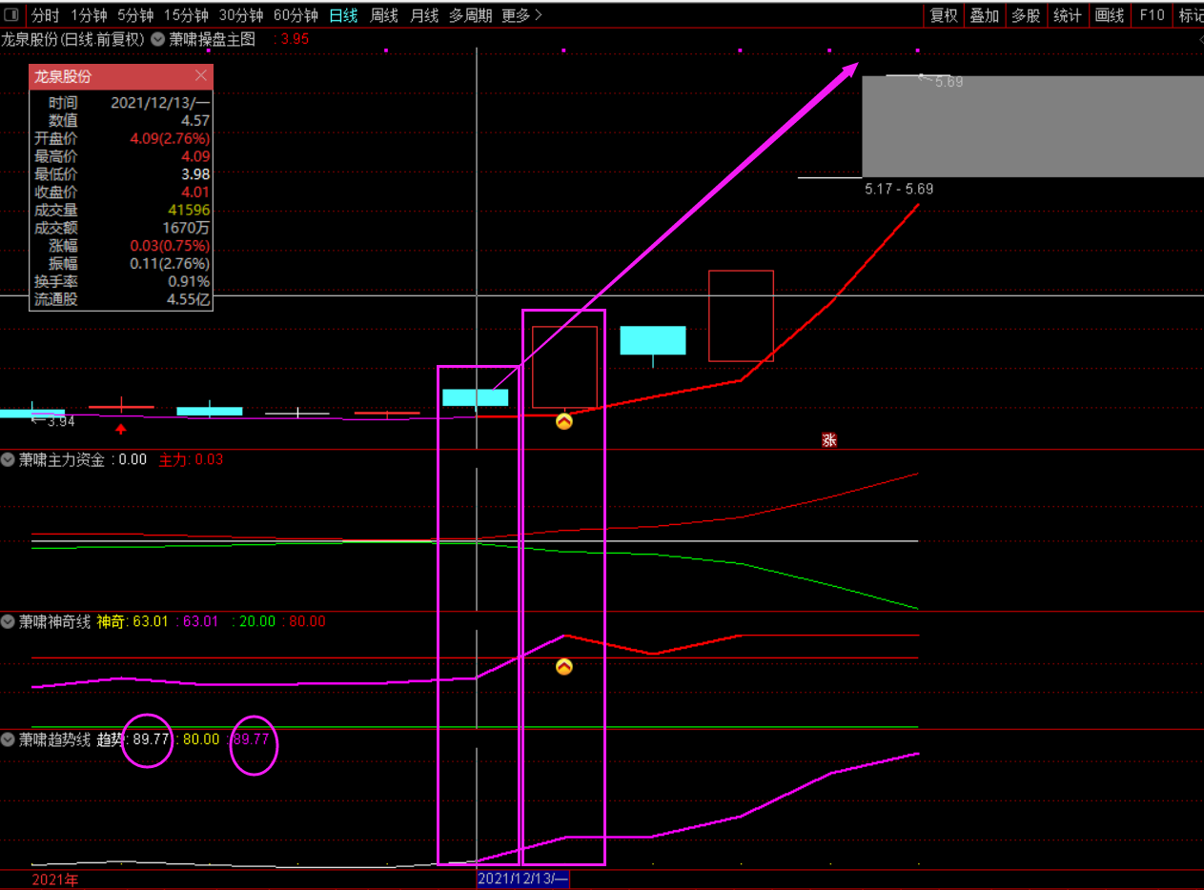Expand the 萧啸操盘主图 indicator dropdown
The width and height of the screenshot is (1204, 890).
[x=159, y=40]
